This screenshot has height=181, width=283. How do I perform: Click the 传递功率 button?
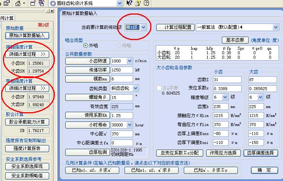click(x=87, y=70)
